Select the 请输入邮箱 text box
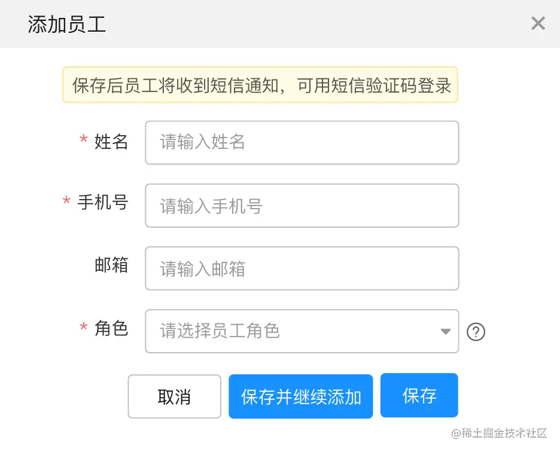Screen dimensions: 560x452 [x=302, y=268]
